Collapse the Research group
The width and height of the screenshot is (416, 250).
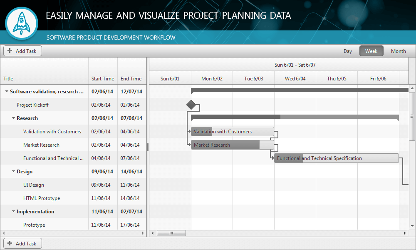coord(12,118)
